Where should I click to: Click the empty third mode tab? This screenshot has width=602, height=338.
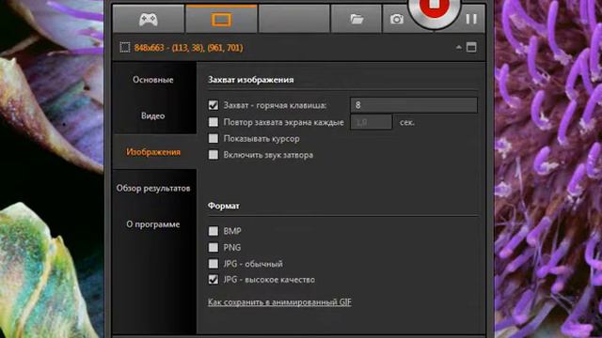click(x=294, y=19)
